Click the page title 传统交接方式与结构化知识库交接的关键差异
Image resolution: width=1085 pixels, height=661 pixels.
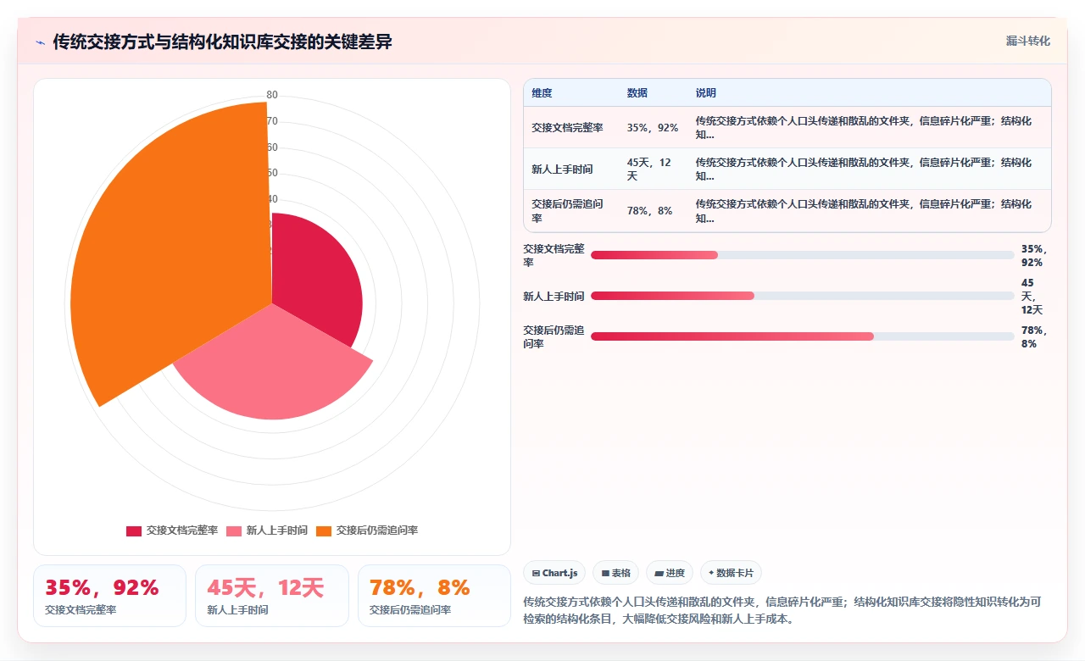click(223, 42)
